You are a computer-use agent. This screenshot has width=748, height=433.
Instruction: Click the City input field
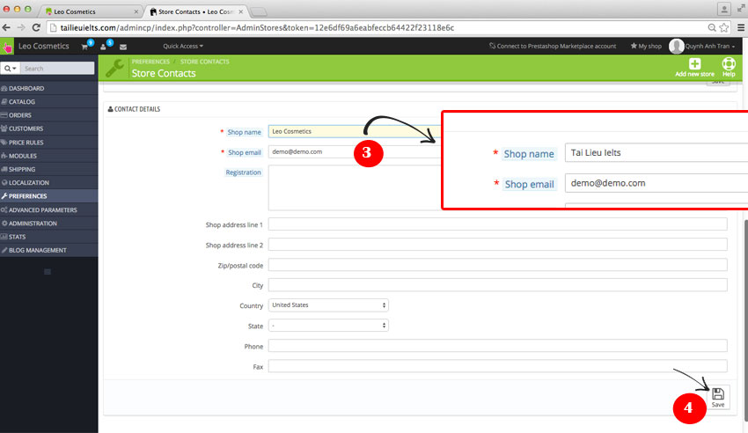pos(497,285)
